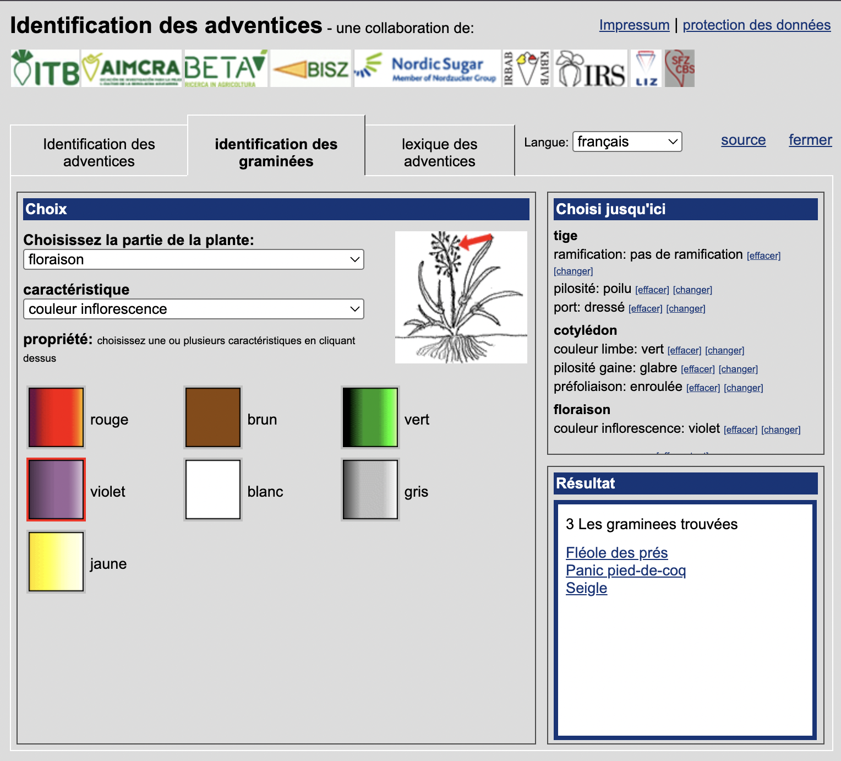The width and height of the screenshot is (841, 761).
Task: Click the IRBAB KBIVB logo
Action: coord(526,69)
